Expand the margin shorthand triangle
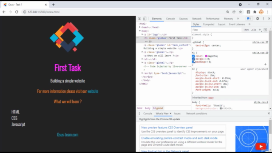This screenshot has width=272, height=153. [x=206, y=59]
